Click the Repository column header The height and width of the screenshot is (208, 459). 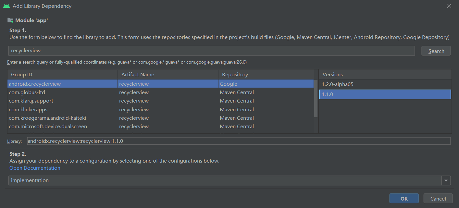click(266, 74)
